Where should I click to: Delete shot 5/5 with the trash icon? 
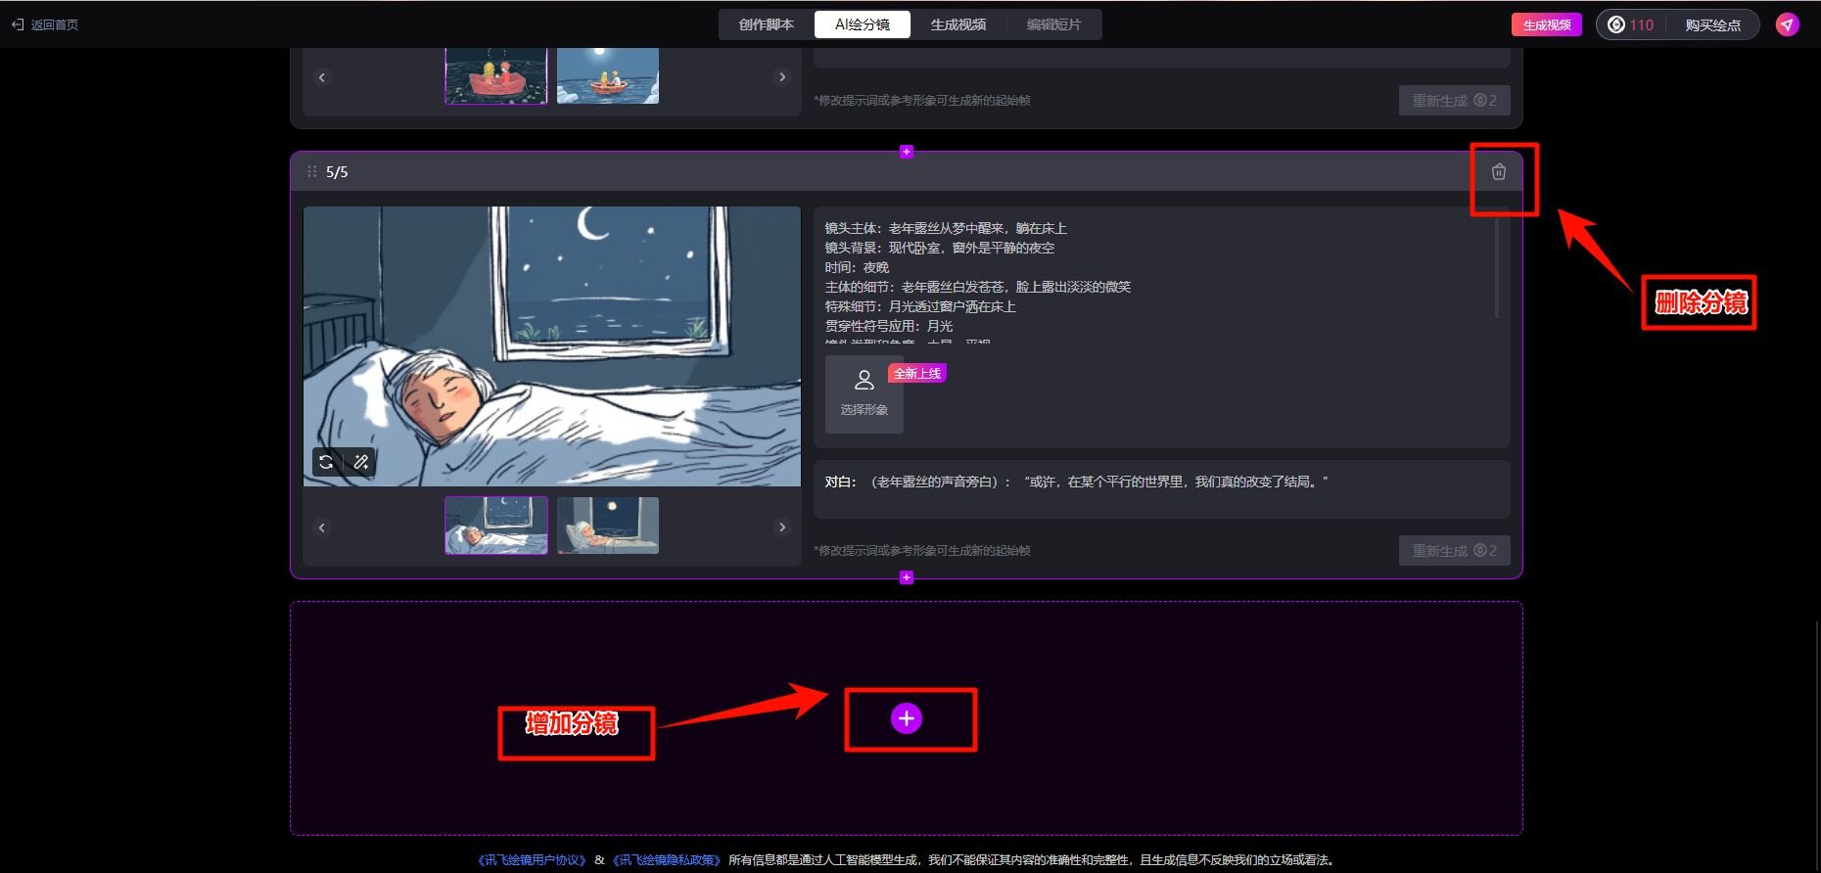coord(1498,172)
